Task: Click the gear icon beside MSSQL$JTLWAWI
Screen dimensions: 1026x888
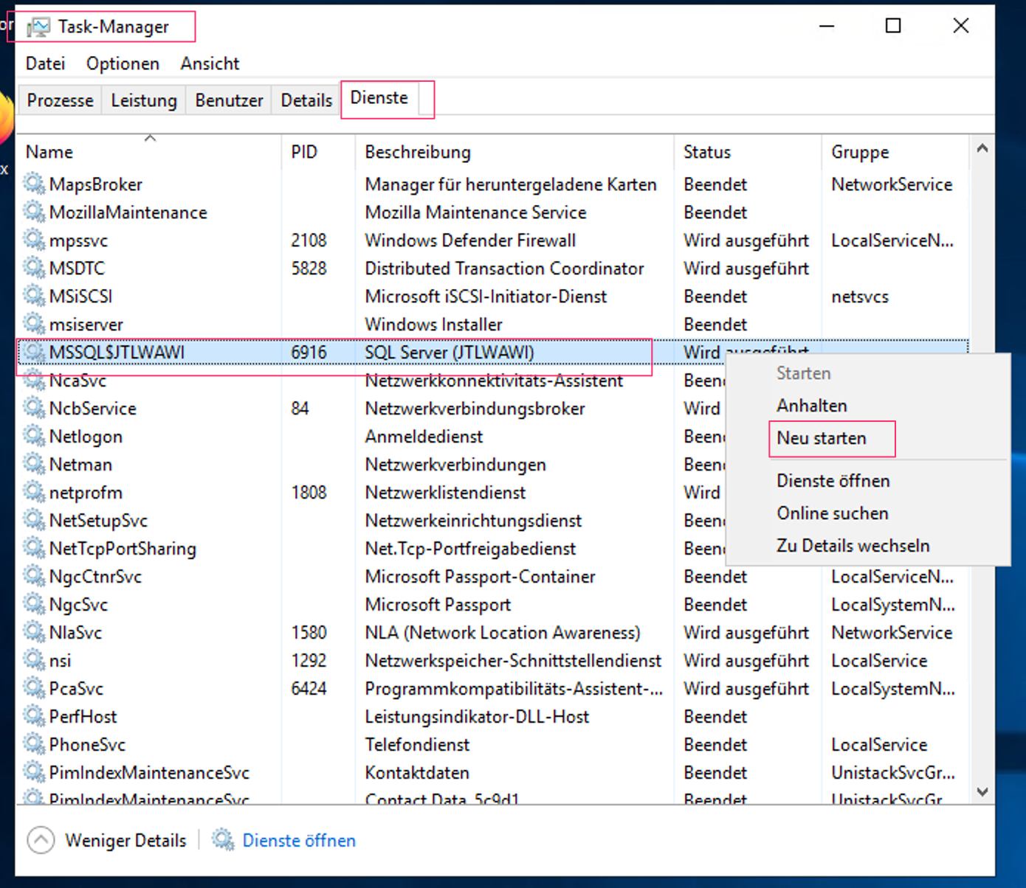Action: 34,352
